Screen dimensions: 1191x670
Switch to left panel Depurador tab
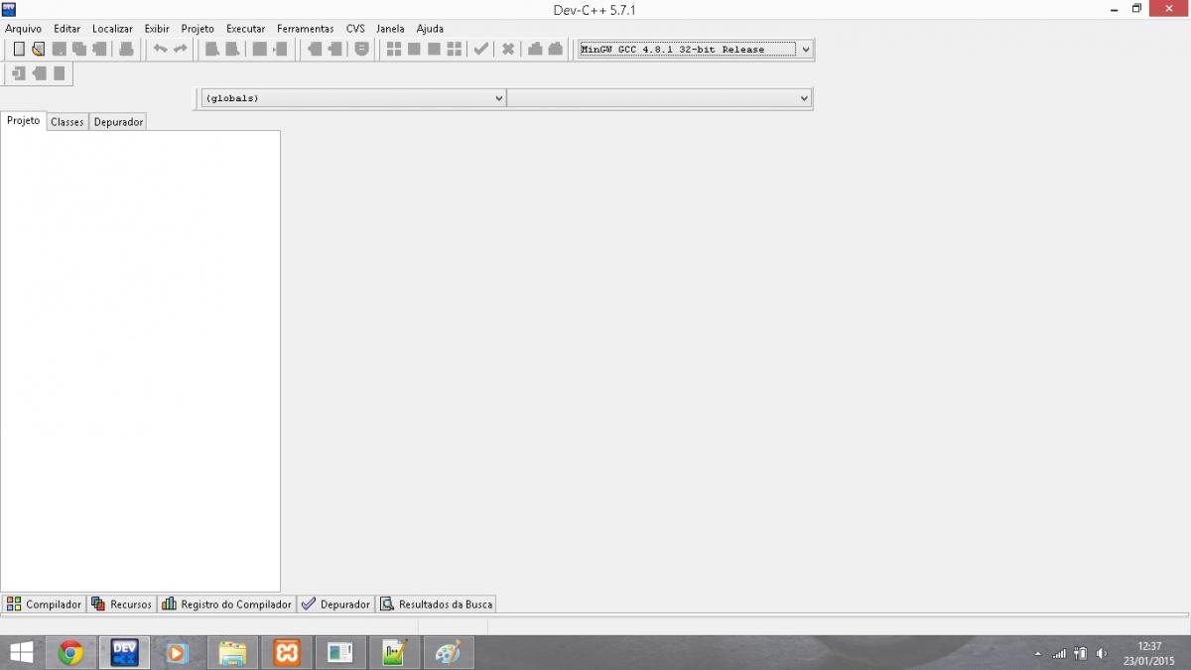118,122
